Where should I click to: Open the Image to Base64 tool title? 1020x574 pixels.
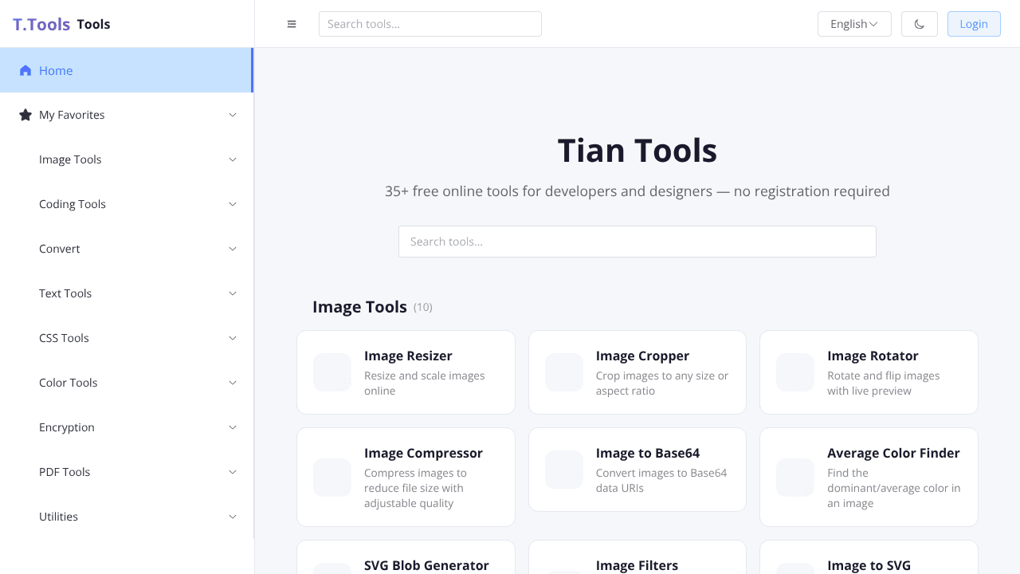pos(648,453)
